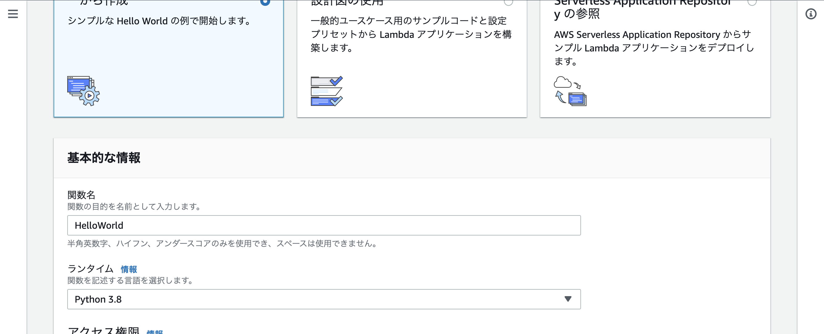The width and height of the screenshot is (824, 334).
Task: Click the 基本的な情報 section heading
Action: click(104, 157)
